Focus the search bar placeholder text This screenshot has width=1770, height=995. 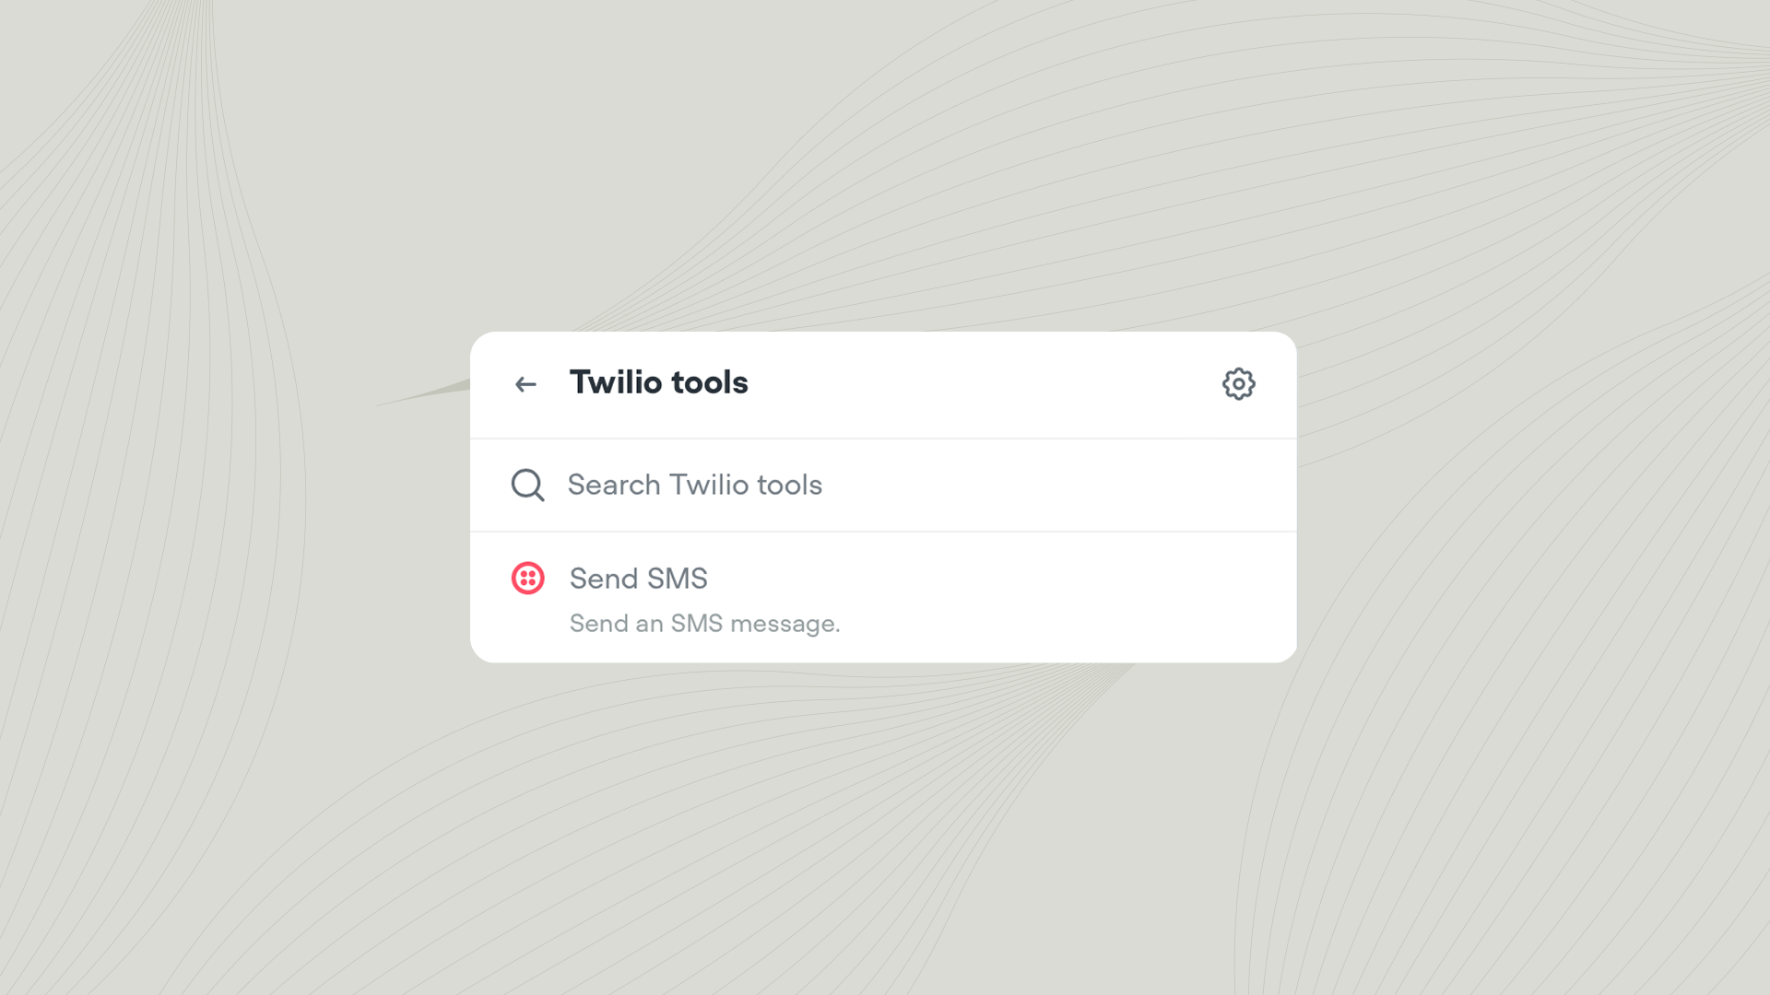[x=695, y=485]
